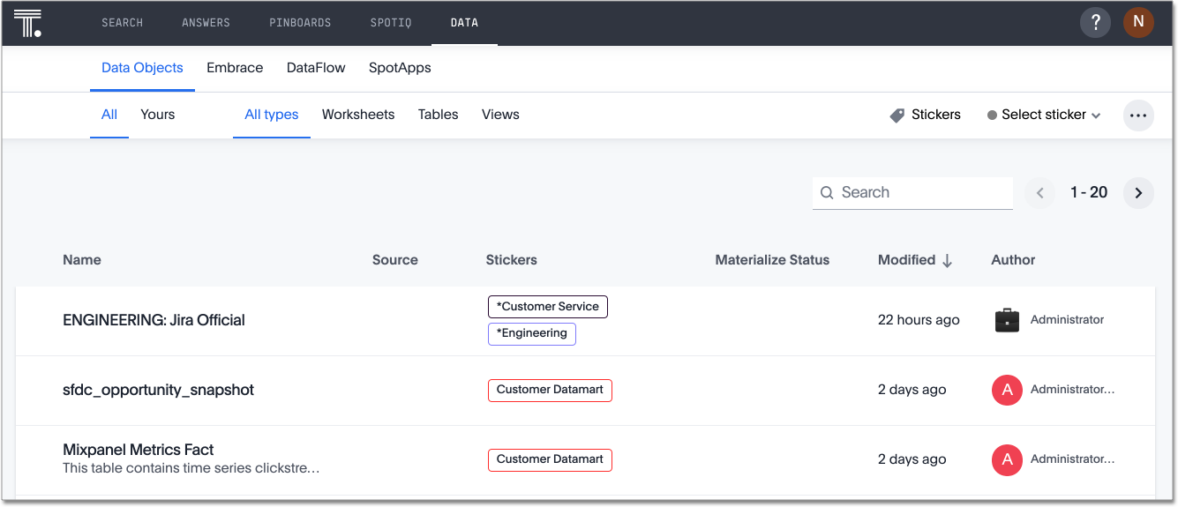The image size is (1178, 507).
Task: Switch to the DataFlow tab
Action: pos(316,68)
